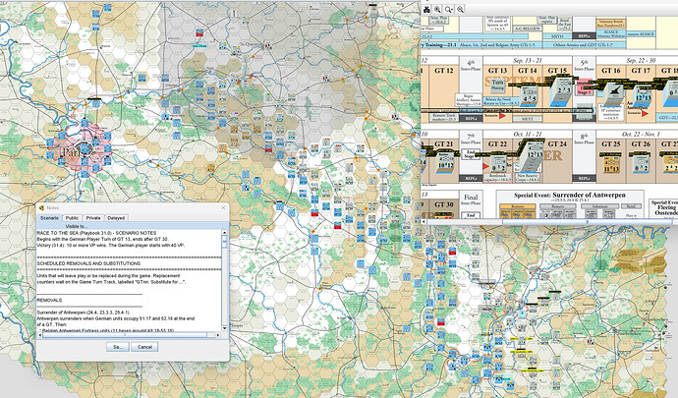Click the 'Surrender of Antwerpen (24.4' notes line
The image size is (678, 398).
point(83,312)
